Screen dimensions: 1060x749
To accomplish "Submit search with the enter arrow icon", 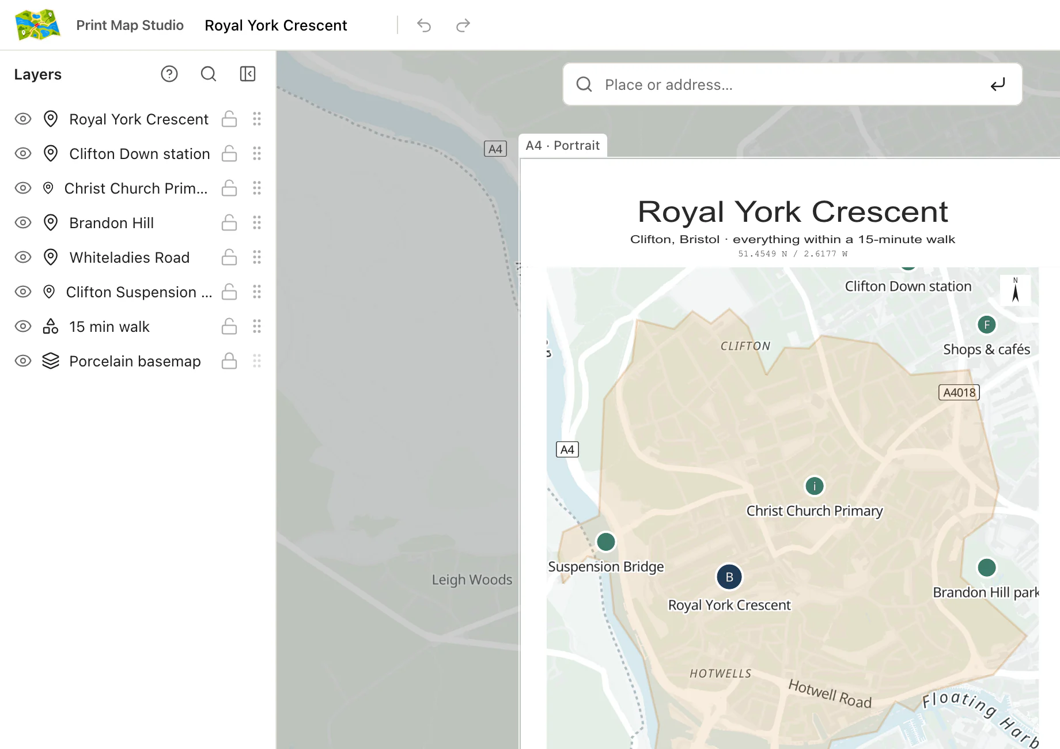I will click(x=998, y=85).
